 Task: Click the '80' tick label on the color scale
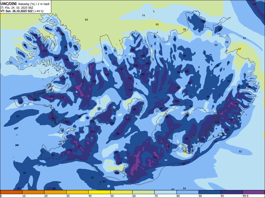click(x=178, y=196)
